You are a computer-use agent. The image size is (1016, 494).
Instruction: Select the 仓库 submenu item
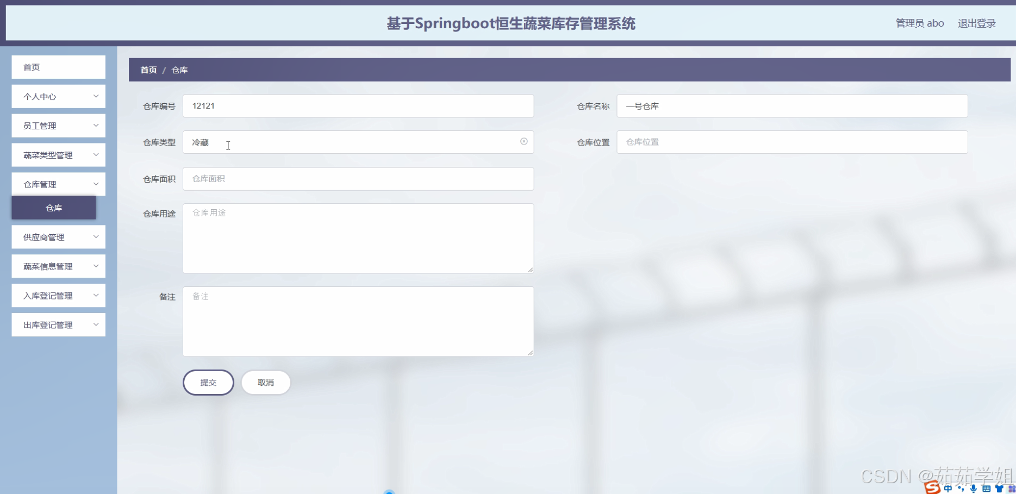coord(54,208)
